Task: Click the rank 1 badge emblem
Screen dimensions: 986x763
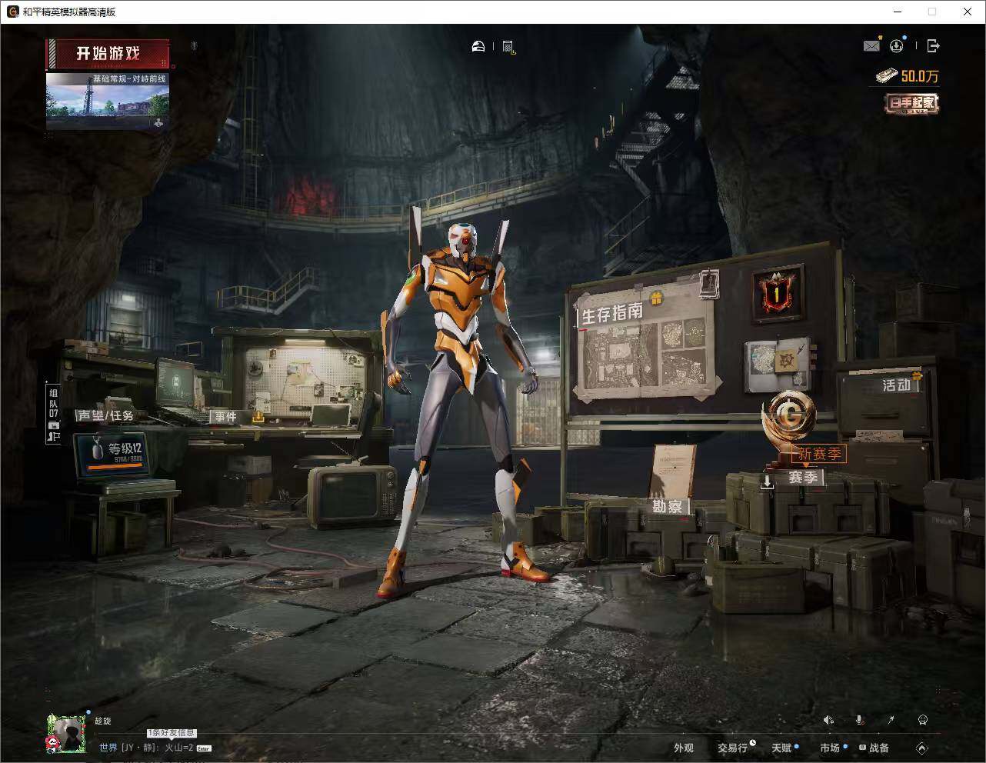Action: [778, 293]
